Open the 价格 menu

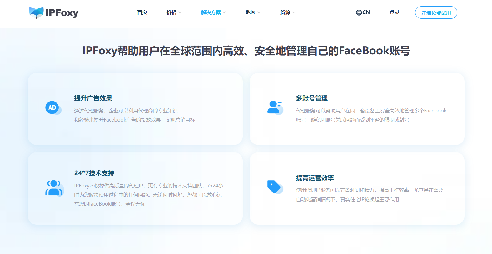(x=171, y=12)
